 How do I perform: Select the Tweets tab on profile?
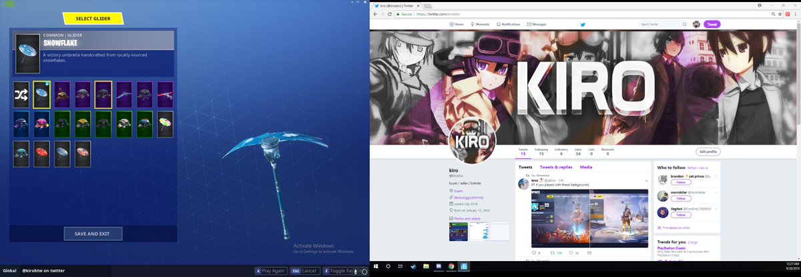525,167
